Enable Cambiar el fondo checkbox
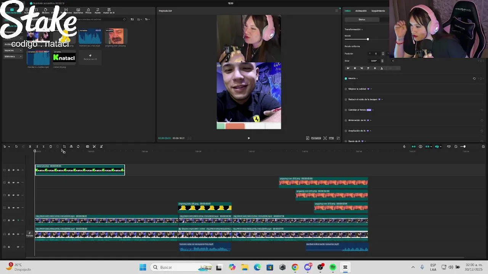 346,110
